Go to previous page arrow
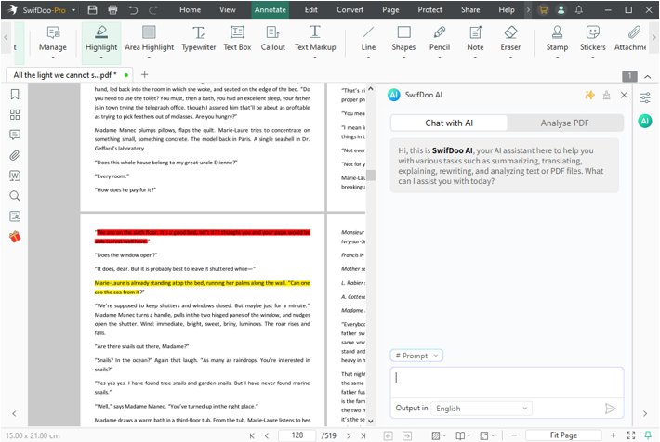This screenshot has width=660, height=442. [267, 435]
